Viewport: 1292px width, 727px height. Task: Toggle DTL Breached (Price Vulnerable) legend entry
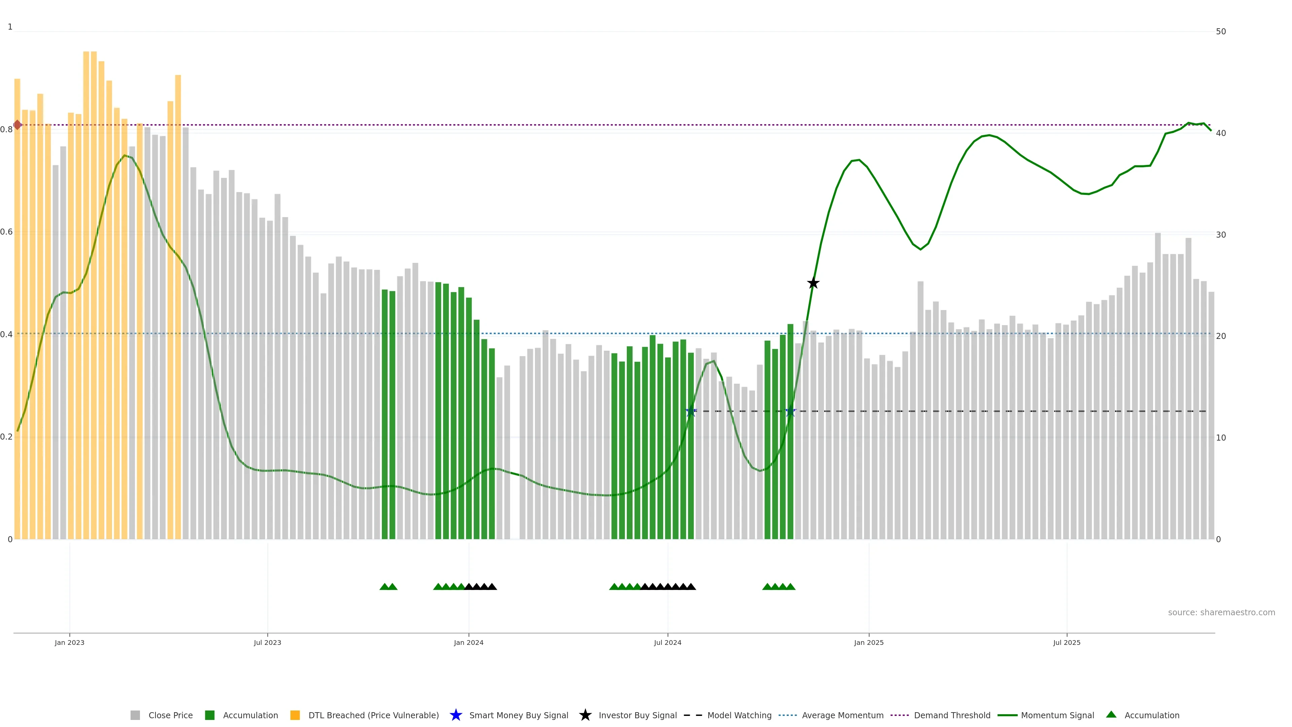point(373,715)
